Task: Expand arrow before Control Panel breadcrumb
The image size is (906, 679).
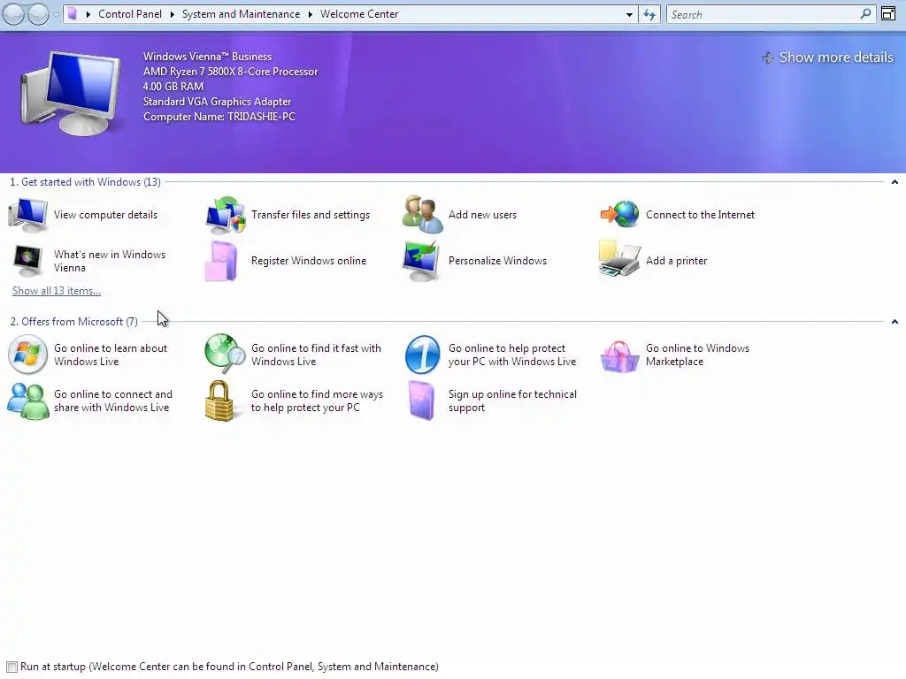Action: point(88,14)
